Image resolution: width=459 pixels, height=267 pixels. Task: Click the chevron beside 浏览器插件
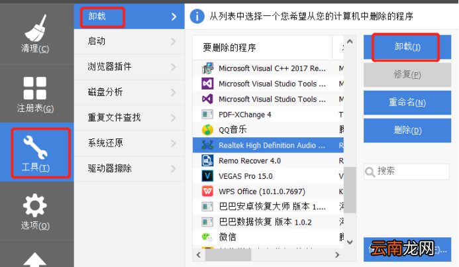[x=174, y=67]
